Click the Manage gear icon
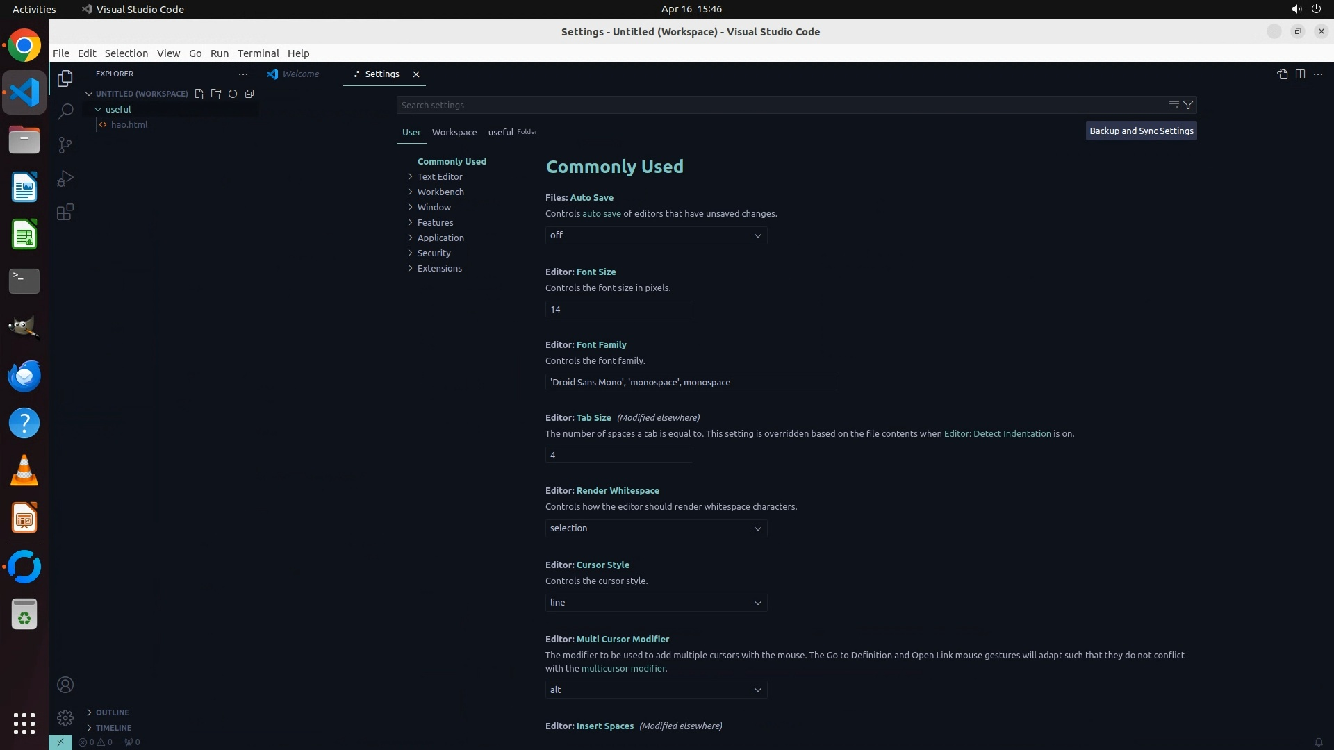Image resolution: width=1334 pixels, height=750 pixels. coord(65,718)
